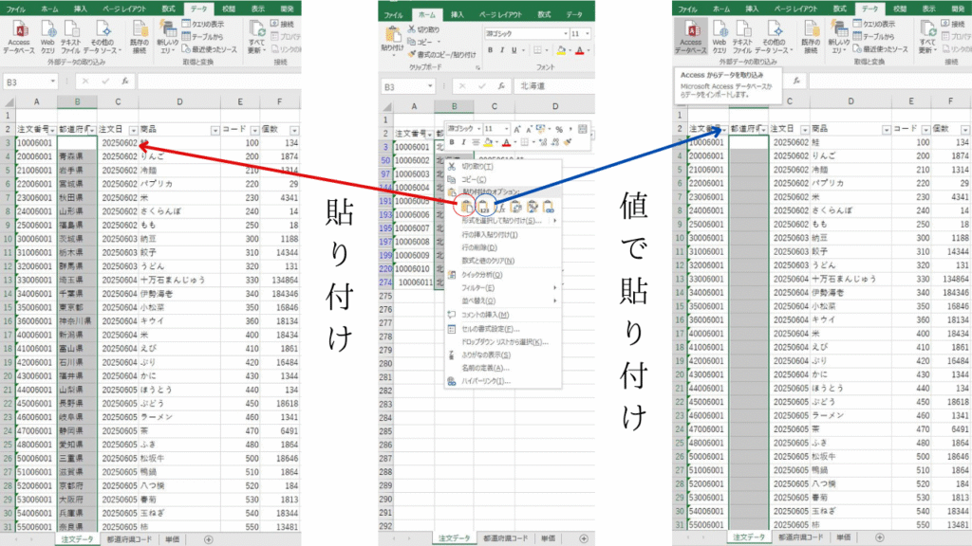
Task: Toggle Underline in the middle window ribbon
Action: [514, 50]
